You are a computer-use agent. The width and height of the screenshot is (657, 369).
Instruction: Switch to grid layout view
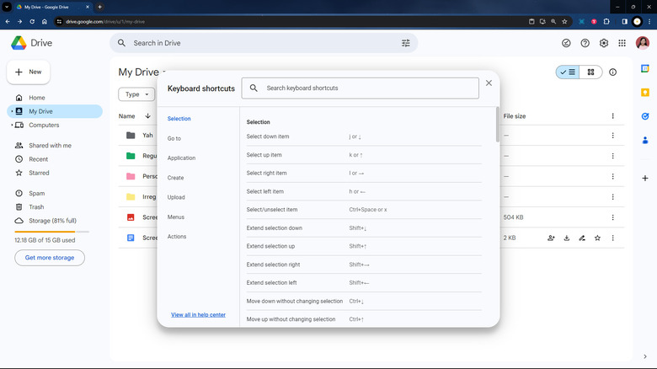(x=591, y=72)
